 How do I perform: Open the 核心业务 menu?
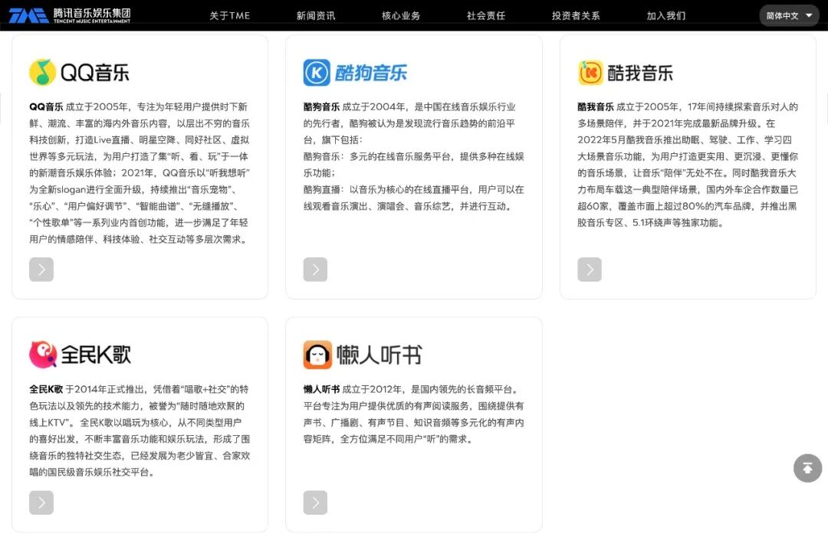coord(401,16)
